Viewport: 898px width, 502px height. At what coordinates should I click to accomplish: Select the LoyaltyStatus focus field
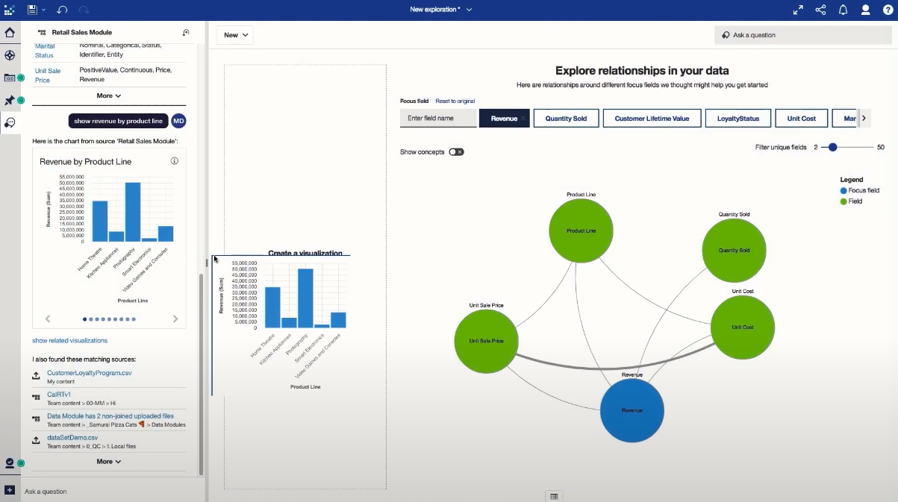tap(738, 119)
